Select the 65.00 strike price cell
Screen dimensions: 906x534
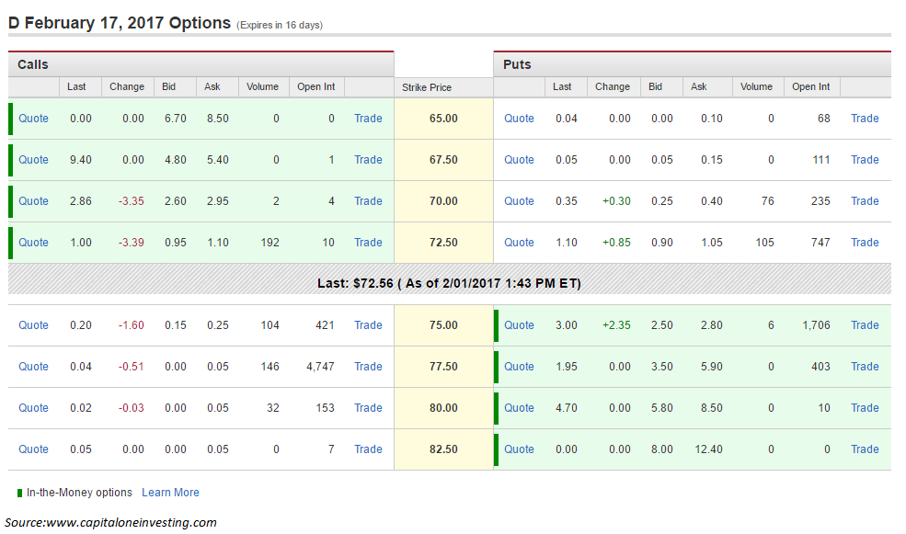(x=443, y=119)
